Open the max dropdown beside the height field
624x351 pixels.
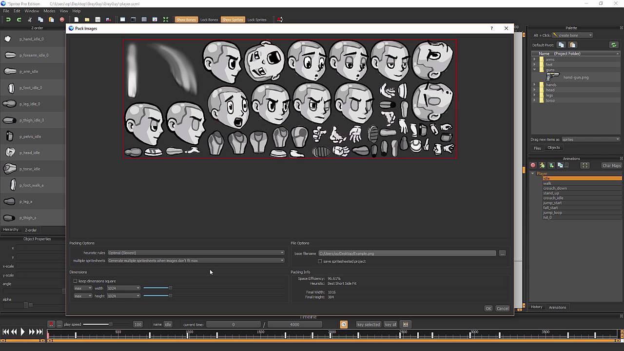(83, 296)
